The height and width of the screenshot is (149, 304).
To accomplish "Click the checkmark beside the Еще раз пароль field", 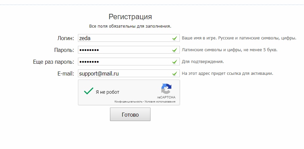I will click(174, 62).
